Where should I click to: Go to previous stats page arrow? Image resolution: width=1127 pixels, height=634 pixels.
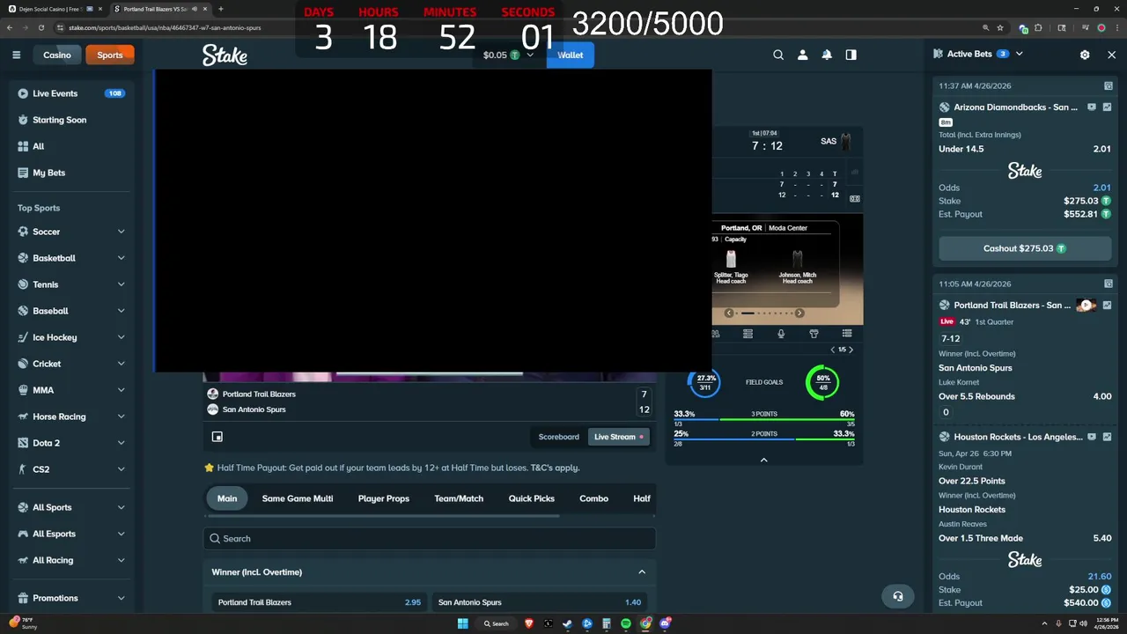coord(833,350)
